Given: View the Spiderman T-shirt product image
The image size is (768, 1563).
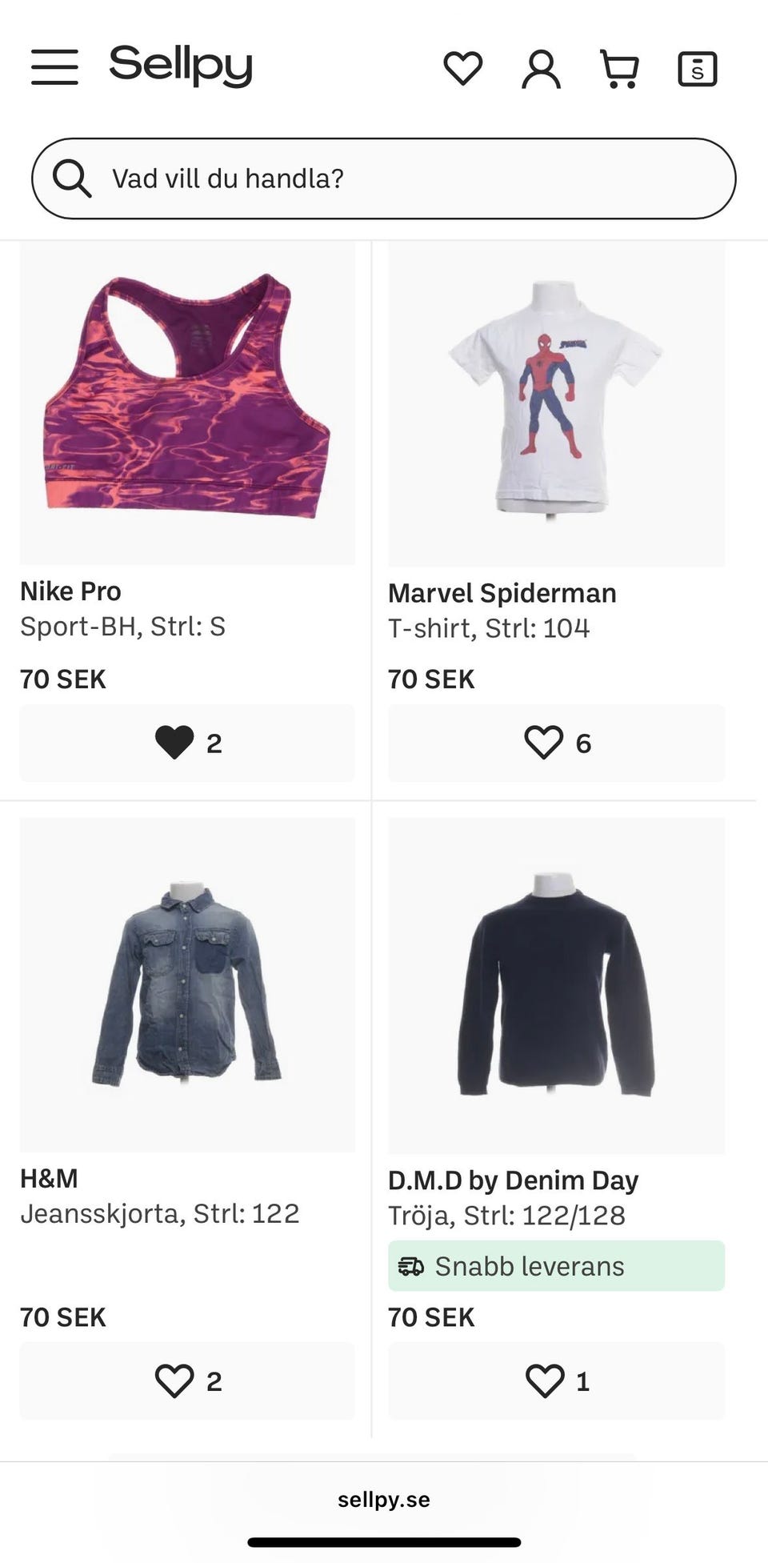Looking at the screenshot, I should pyautogui.click(x=556, y=404).
